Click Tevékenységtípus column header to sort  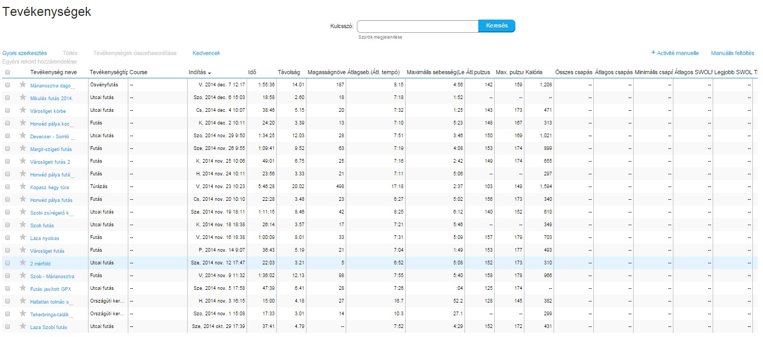point(109,72)
